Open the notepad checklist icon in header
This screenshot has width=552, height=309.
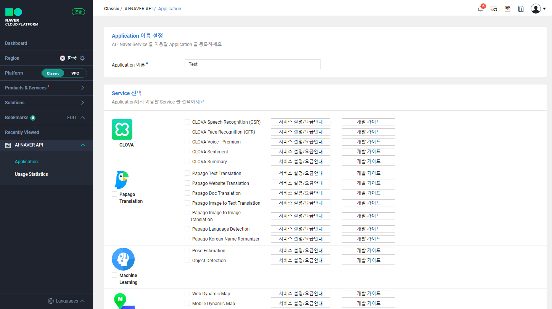(507, 9)
